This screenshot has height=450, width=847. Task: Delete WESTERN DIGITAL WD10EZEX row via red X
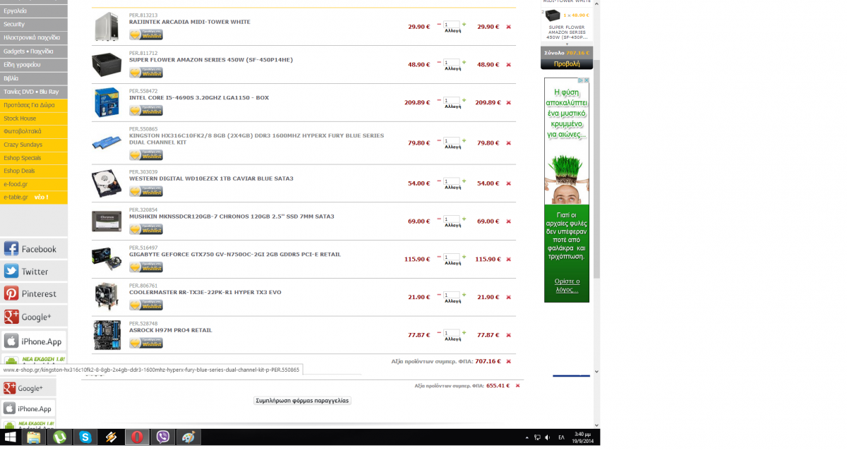pos(508,183)
